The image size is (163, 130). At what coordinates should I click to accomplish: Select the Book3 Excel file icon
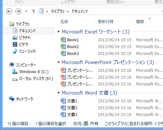(63, 53)
